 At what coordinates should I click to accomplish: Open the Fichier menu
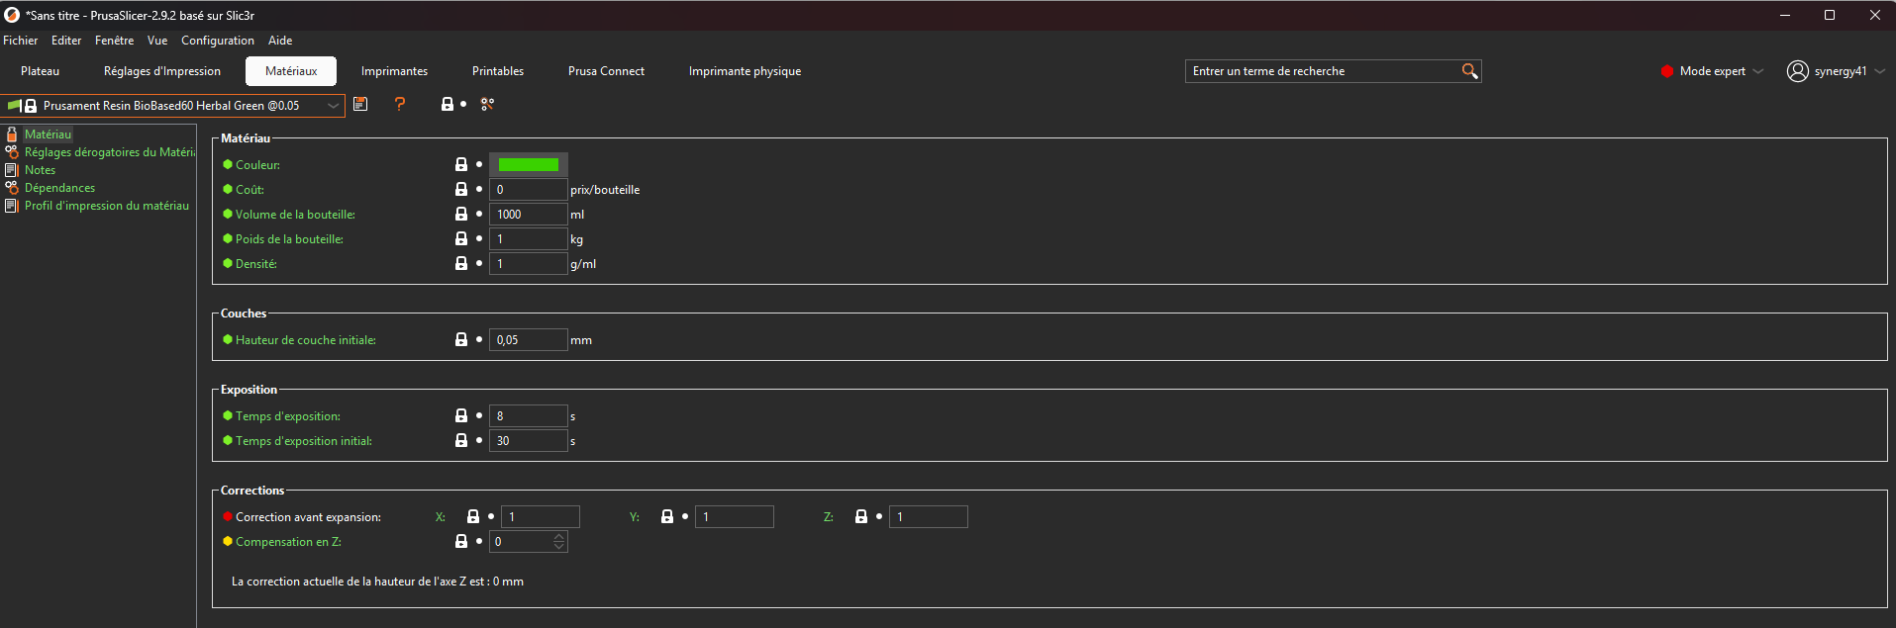pos(20,41)
